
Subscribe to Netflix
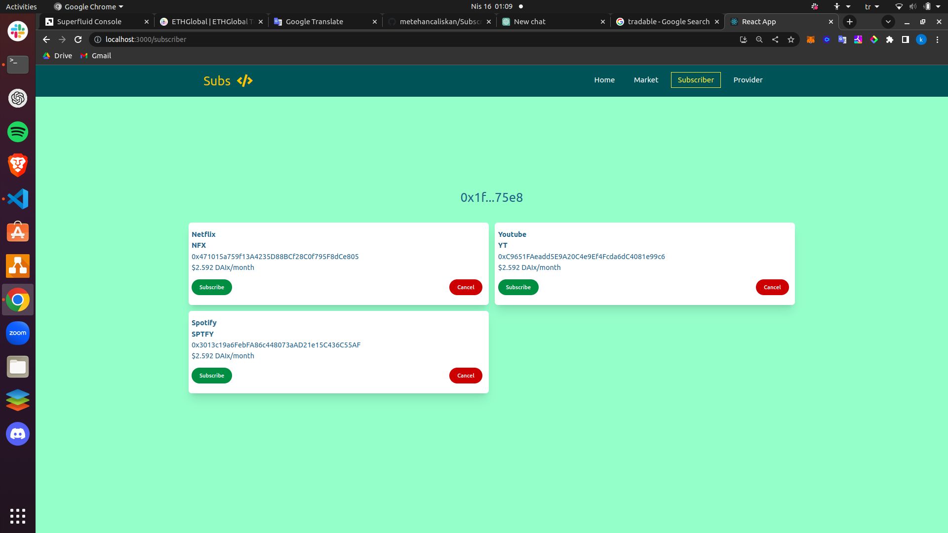pyautogui.click(x=212, y=287)
